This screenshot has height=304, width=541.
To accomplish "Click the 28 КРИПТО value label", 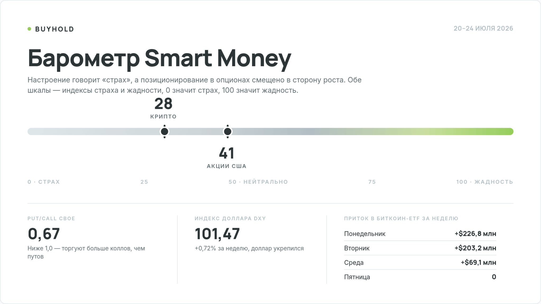I will coord(164,108).
